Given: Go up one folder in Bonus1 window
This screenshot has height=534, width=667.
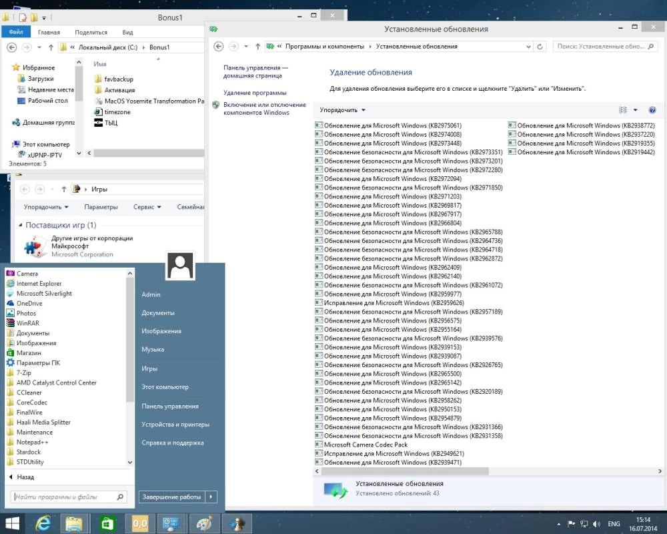Looking at the screenshot, I should (51, 47).
